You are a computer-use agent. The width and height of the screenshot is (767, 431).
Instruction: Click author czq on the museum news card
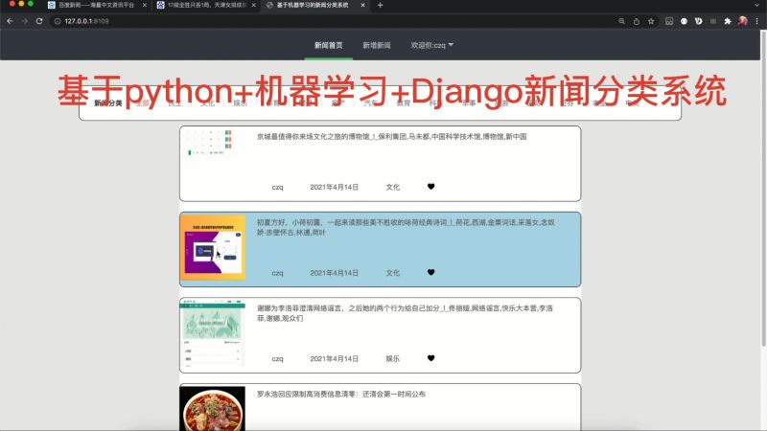(277, 187)
